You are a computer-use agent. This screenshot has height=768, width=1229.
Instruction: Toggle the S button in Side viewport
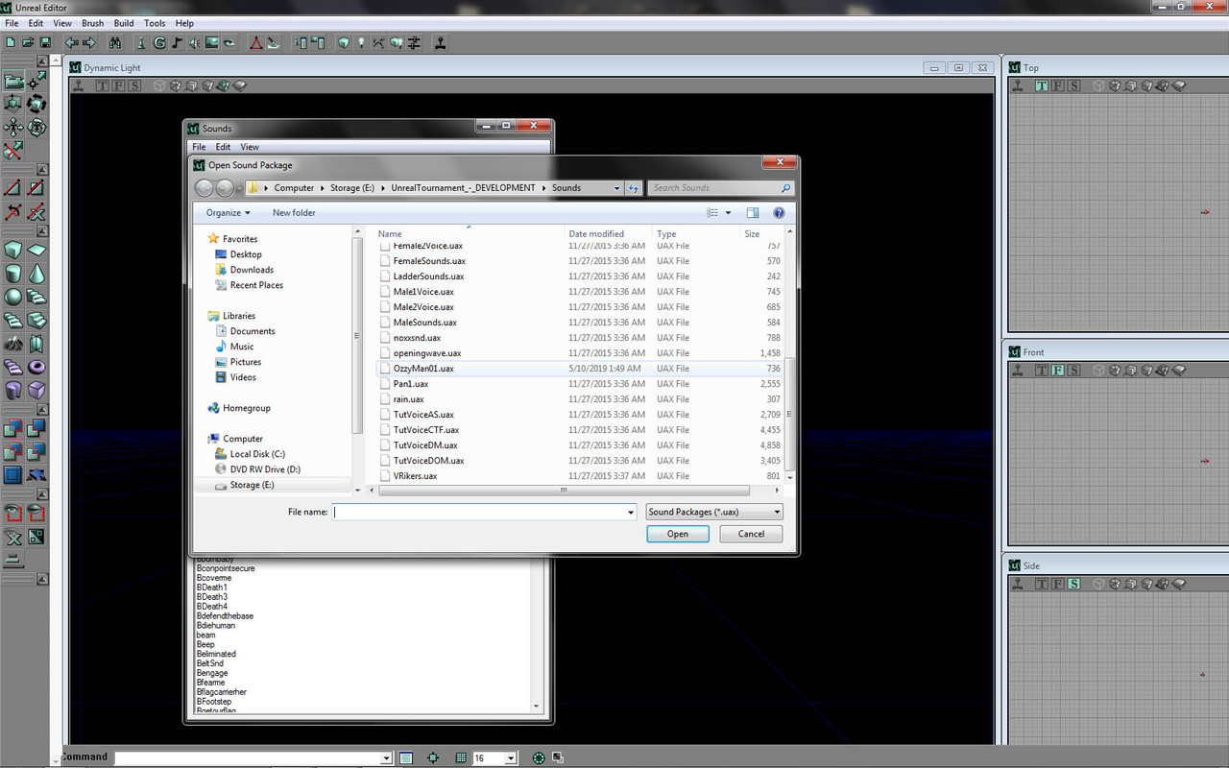click(1073, 584)
